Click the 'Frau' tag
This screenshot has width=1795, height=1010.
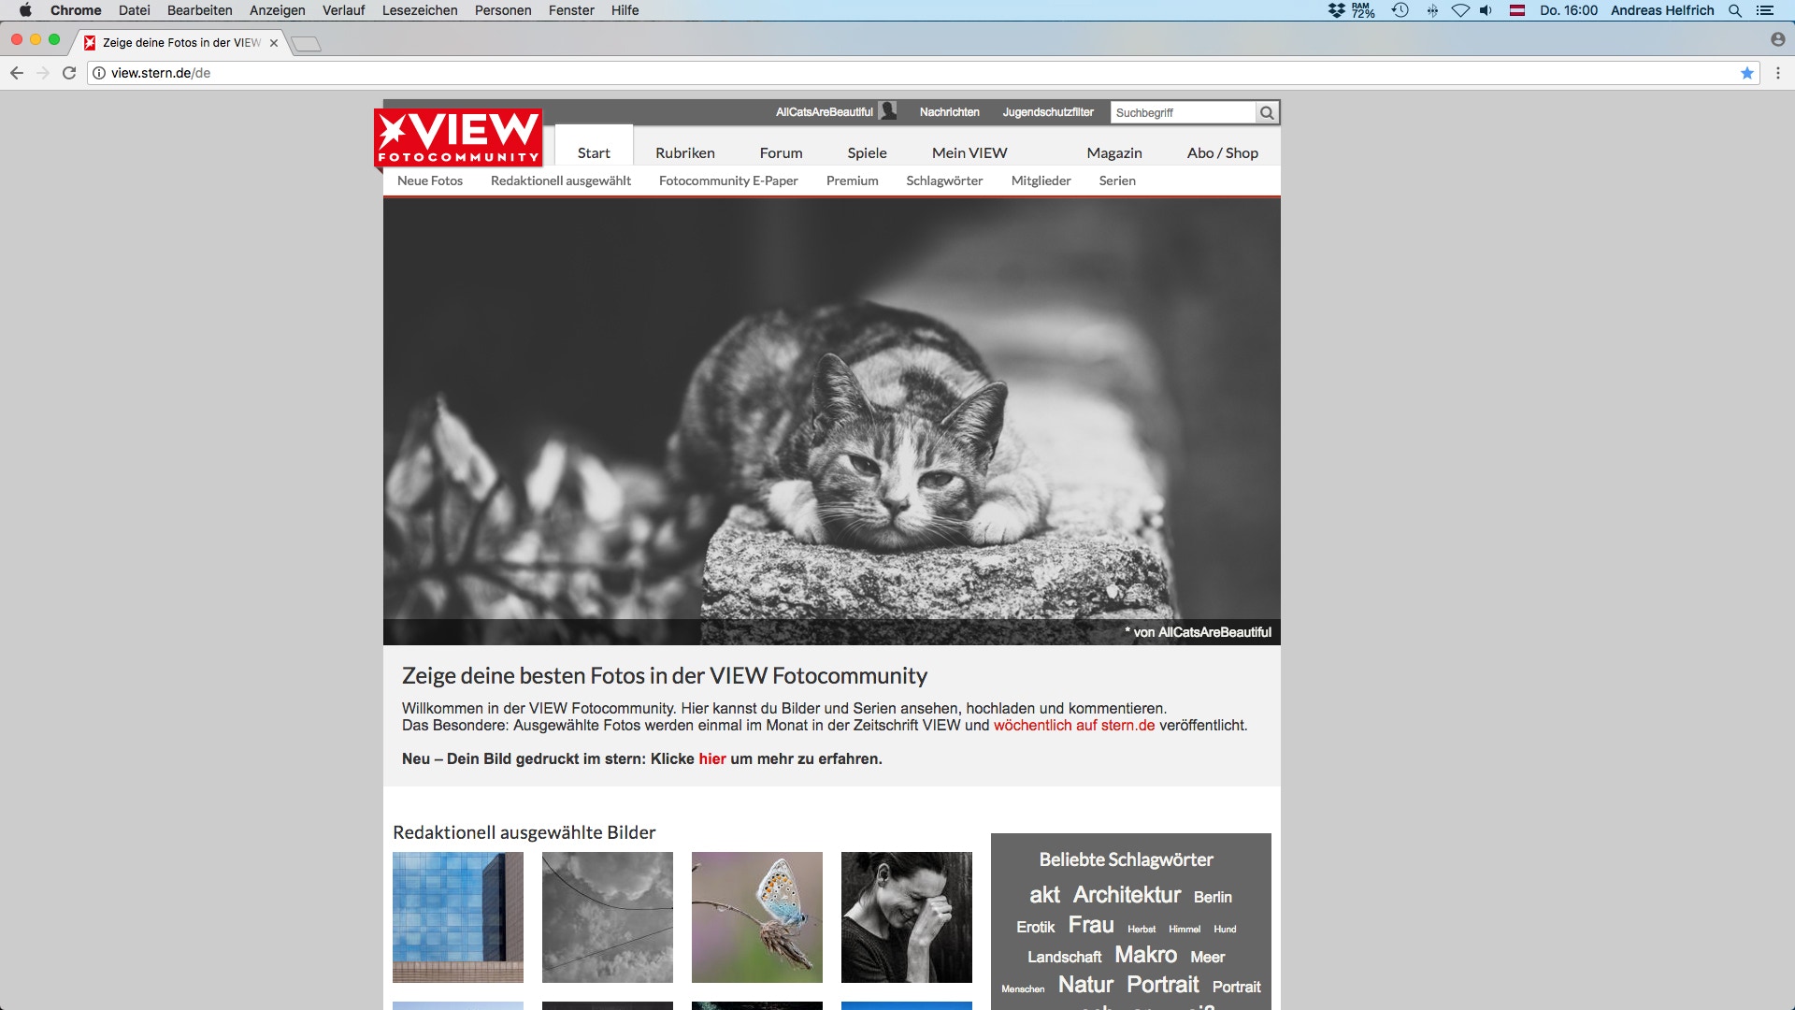point(1091,925)
